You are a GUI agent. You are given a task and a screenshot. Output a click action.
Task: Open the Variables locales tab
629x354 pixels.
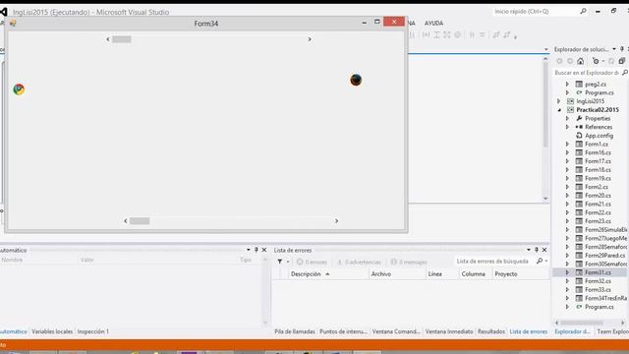(52, 331)
